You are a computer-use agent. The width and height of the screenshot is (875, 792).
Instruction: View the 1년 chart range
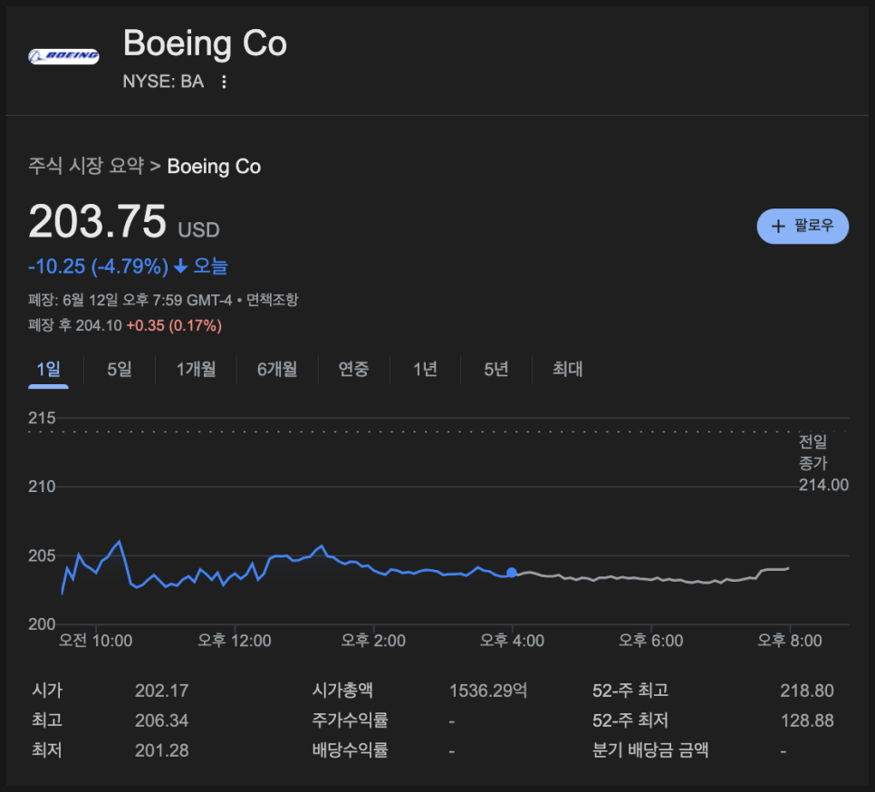[x=425, y=369]
